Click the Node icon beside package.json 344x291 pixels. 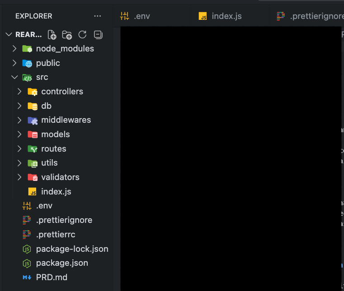pos(27,263)
